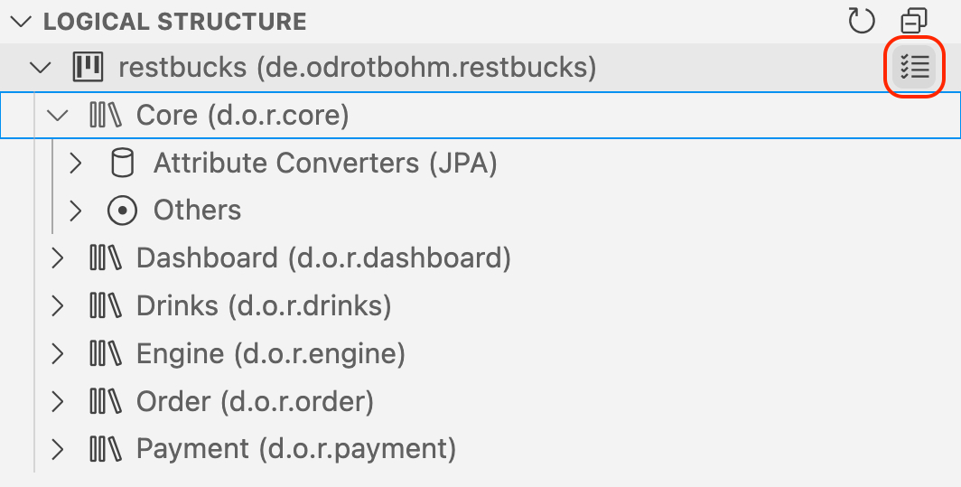Viewport: 961px width, 487px height.
Task: Expand the Attribute Converters (JPA) node
Action: pos(76,163)
